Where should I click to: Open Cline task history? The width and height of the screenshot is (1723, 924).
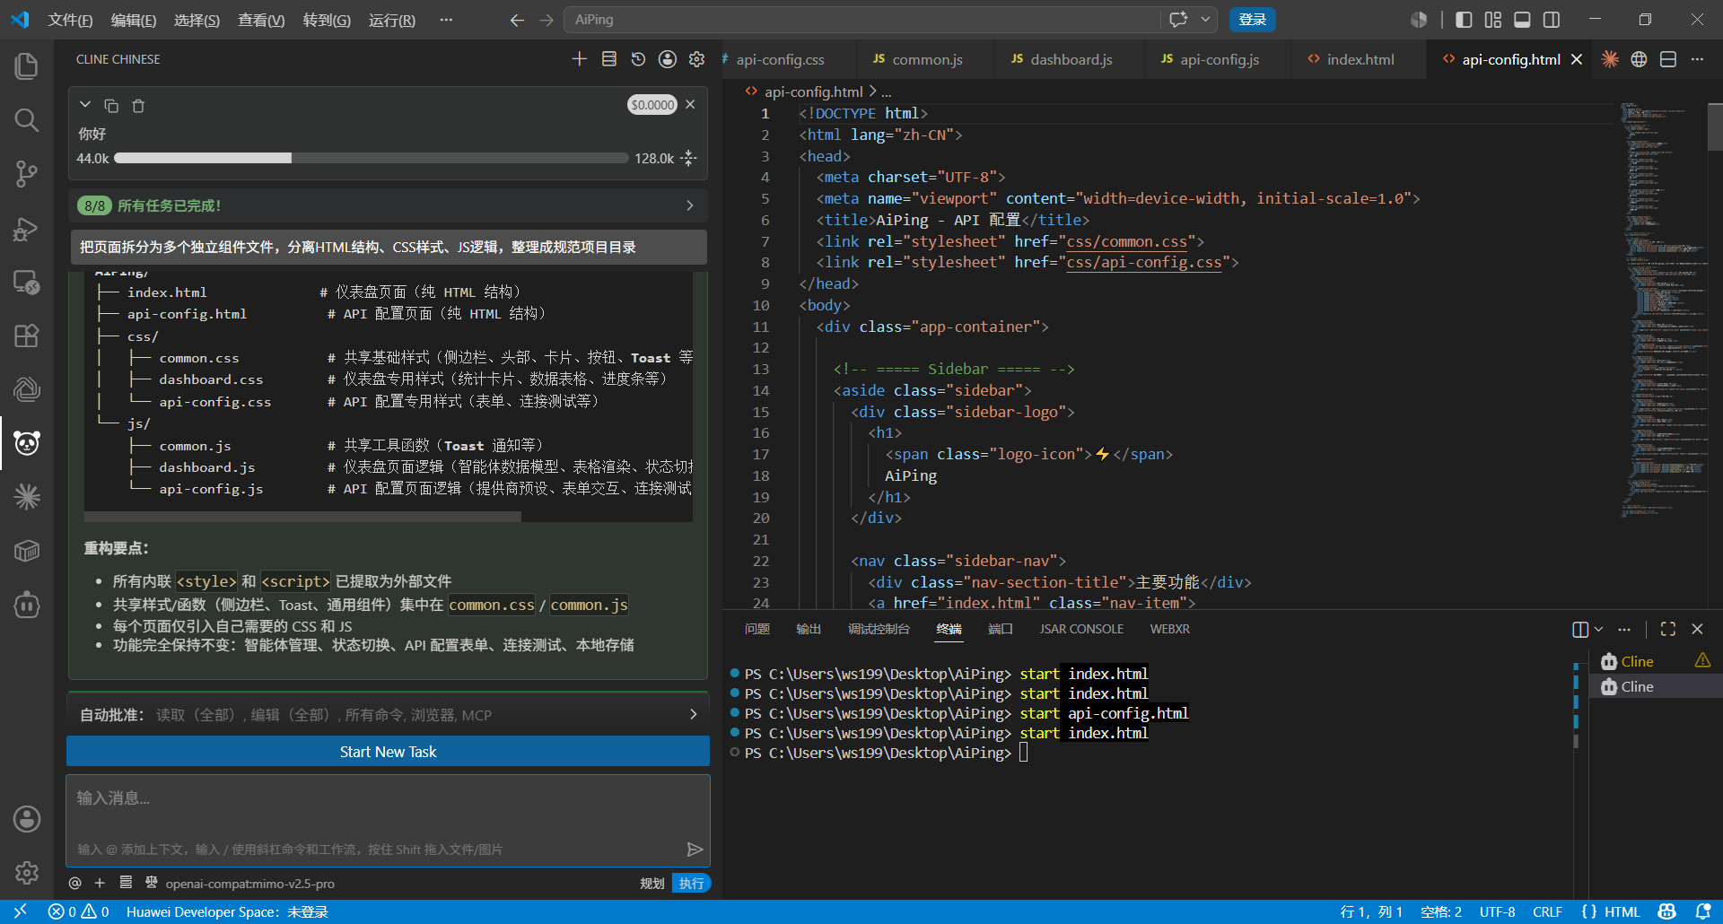(x=638, y=59)
